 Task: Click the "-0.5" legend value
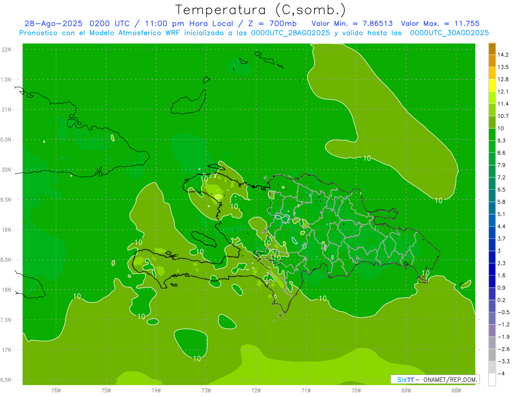click(x=503, y=312)
